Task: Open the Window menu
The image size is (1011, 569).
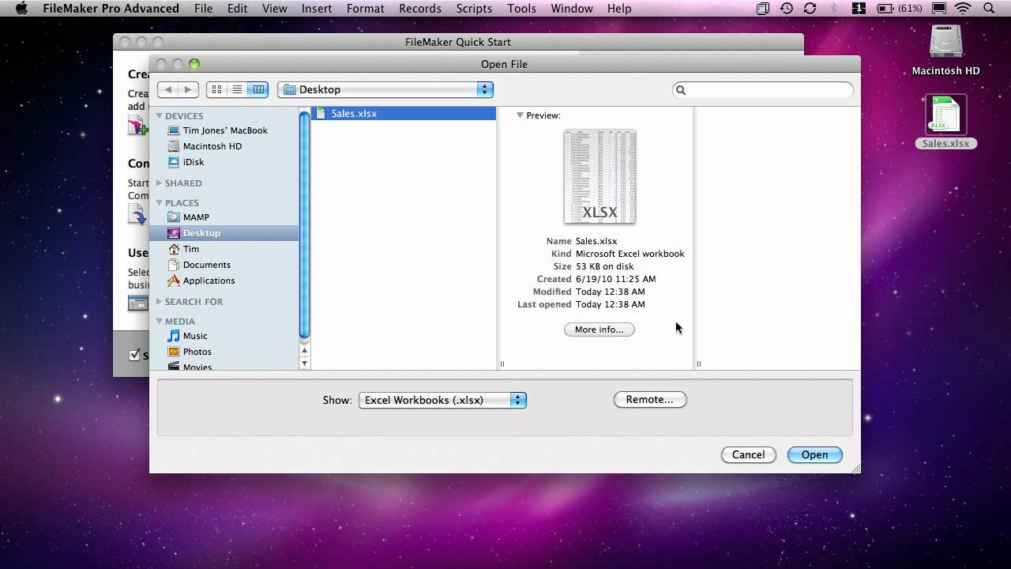Action: tap(571, 9)
